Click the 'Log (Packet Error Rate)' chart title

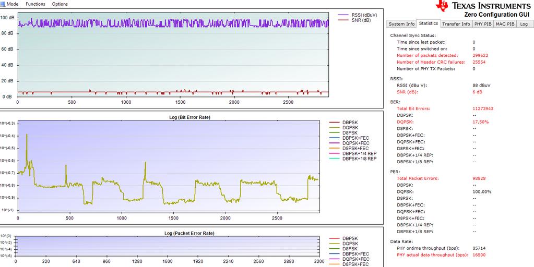(189, 233)
